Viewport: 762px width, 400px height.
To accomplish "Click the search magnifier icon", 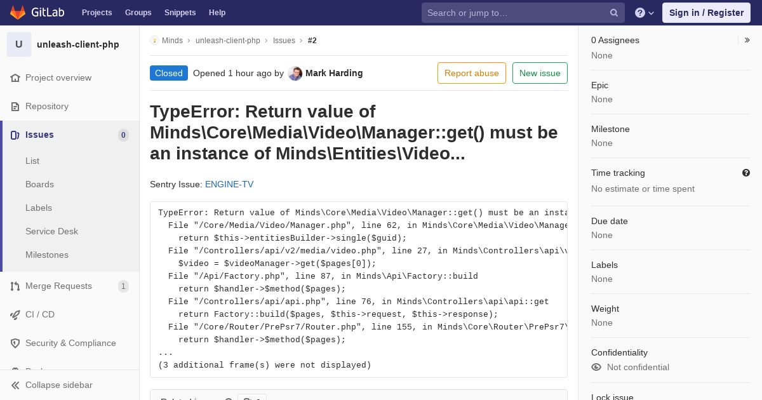I will pyautogui.click(x=614, y=13).
